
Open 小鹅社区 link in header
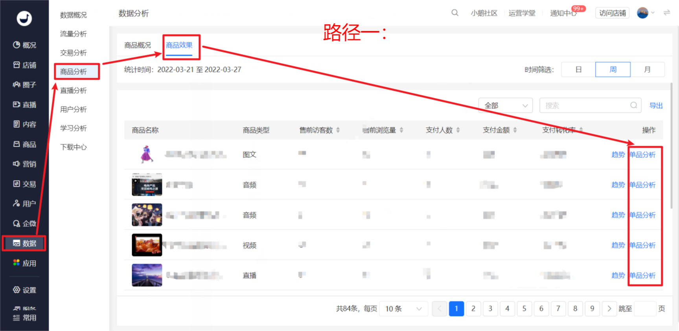pyautogui.click(x=484, y=13)
